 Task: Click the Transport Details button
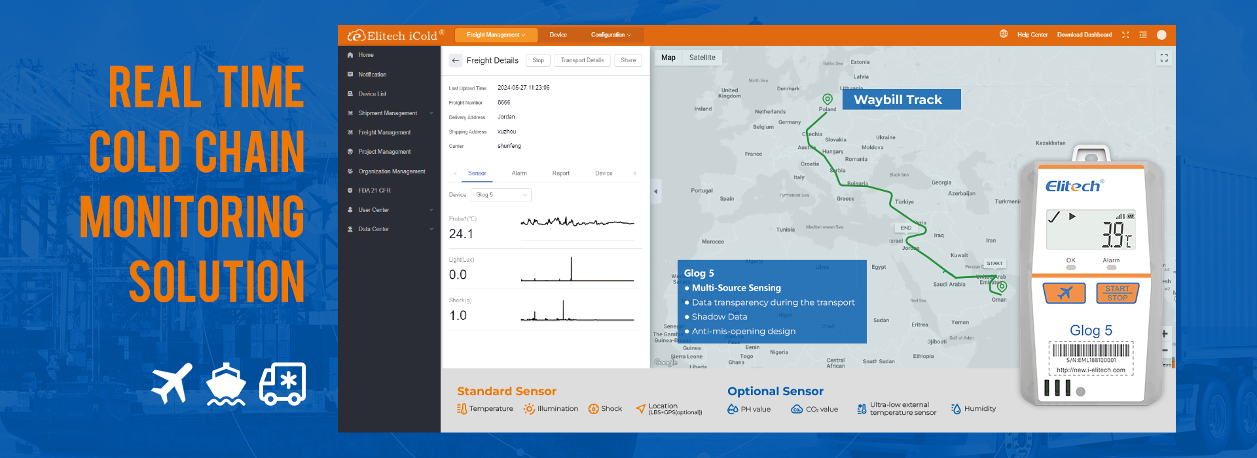click(583, 60)
